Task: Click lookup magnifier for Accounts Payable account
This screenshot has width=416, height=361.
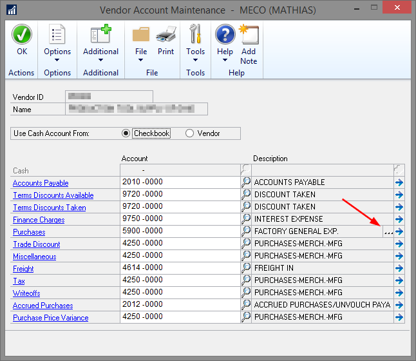Action: point(245,182)
